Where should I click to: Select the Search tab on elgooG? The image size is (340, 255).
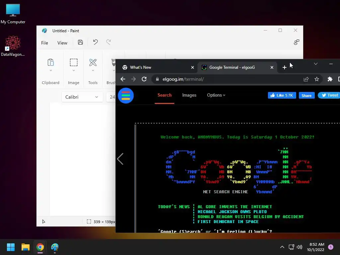(x=164, y=95)
